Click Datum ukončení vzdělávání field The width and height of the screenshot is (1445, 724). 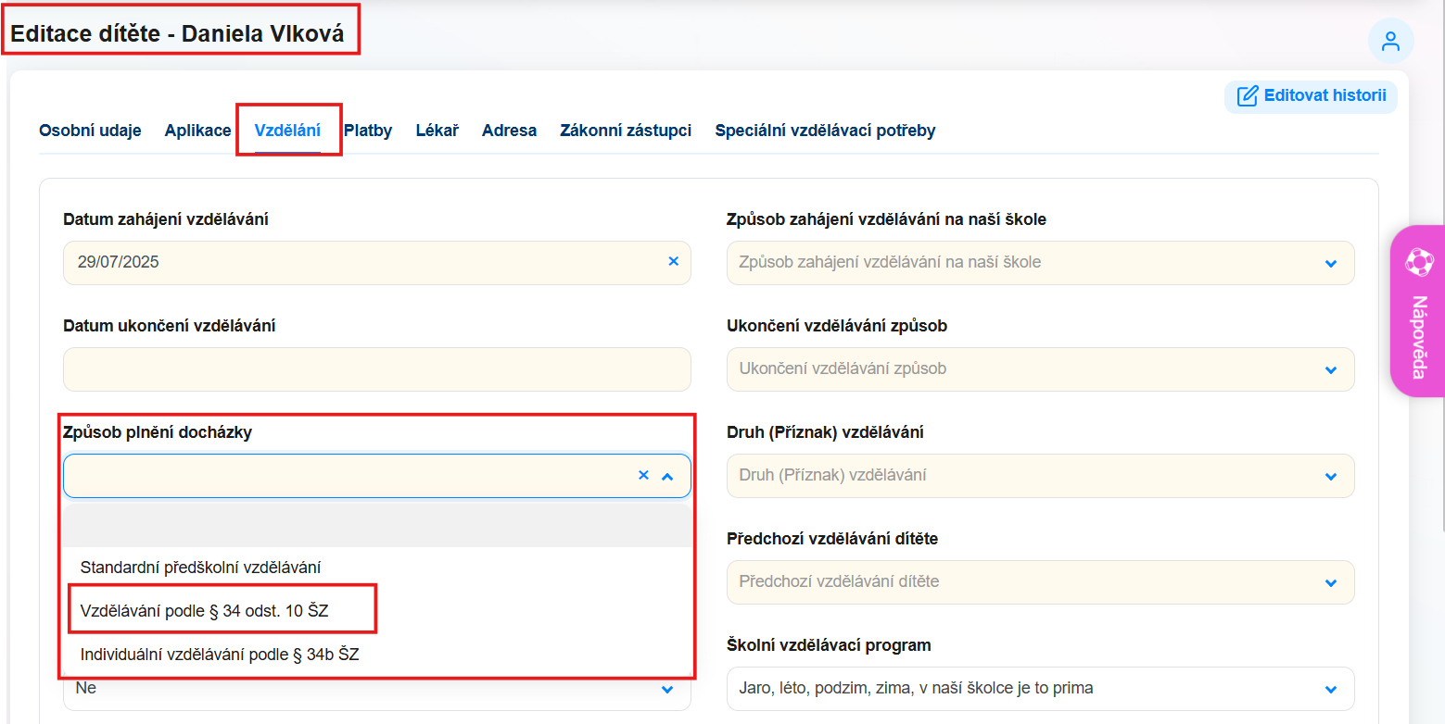(x=376, y=369)
